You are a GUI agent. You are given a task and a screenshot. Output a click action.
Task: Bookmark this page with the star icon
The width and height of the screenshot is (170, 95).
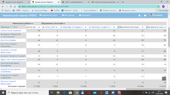(x=158, y=7)
